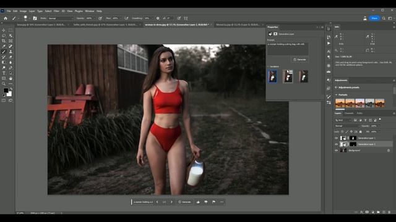The image size is (396, 222).
Task: Swap foreground and background colors
Action: coord(11,89)
